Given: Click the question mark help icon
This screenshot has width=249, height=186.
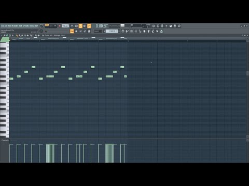Looking at the screenshot, I should click(x=166, y=26).
